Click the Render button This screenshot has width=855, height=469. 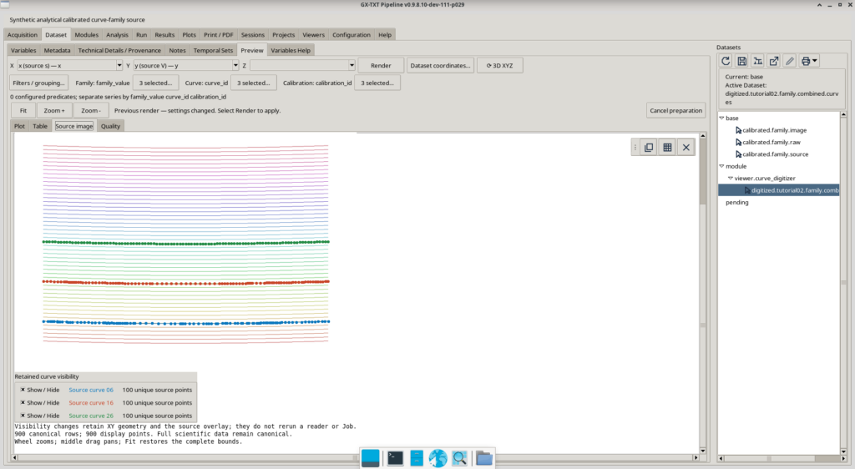pos(381,65)
